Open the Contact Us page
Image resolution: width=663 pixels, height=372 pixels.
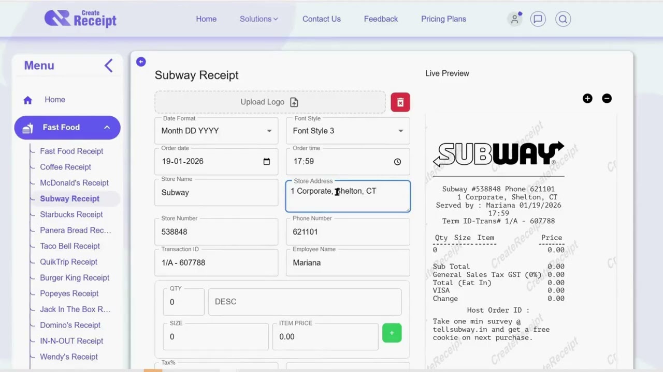pyautogui.click(x=322, y=19)
